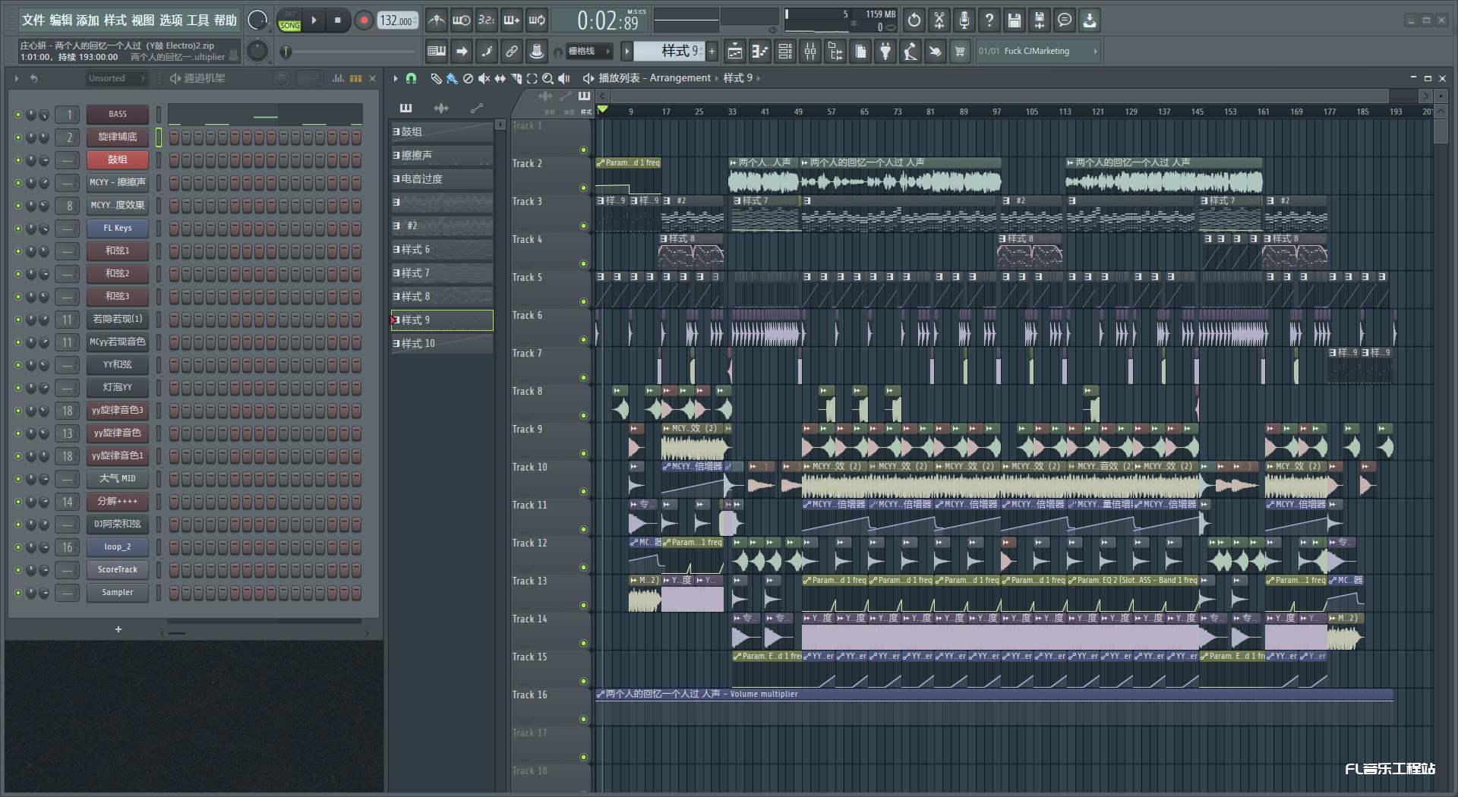Image resolution: width=1458 pixels, height=797 pixels.
Task: Toggle the Track 9 mute LED
Action: 583,453
